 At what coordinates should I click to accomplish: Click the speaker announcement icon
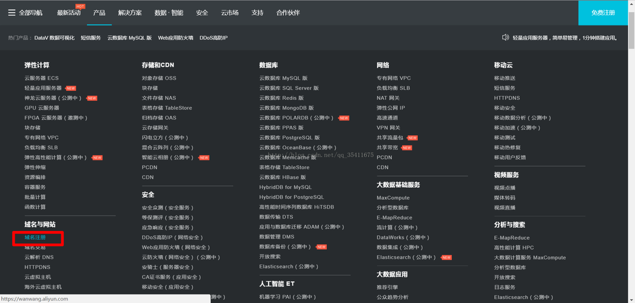click(x=505, y=38)
